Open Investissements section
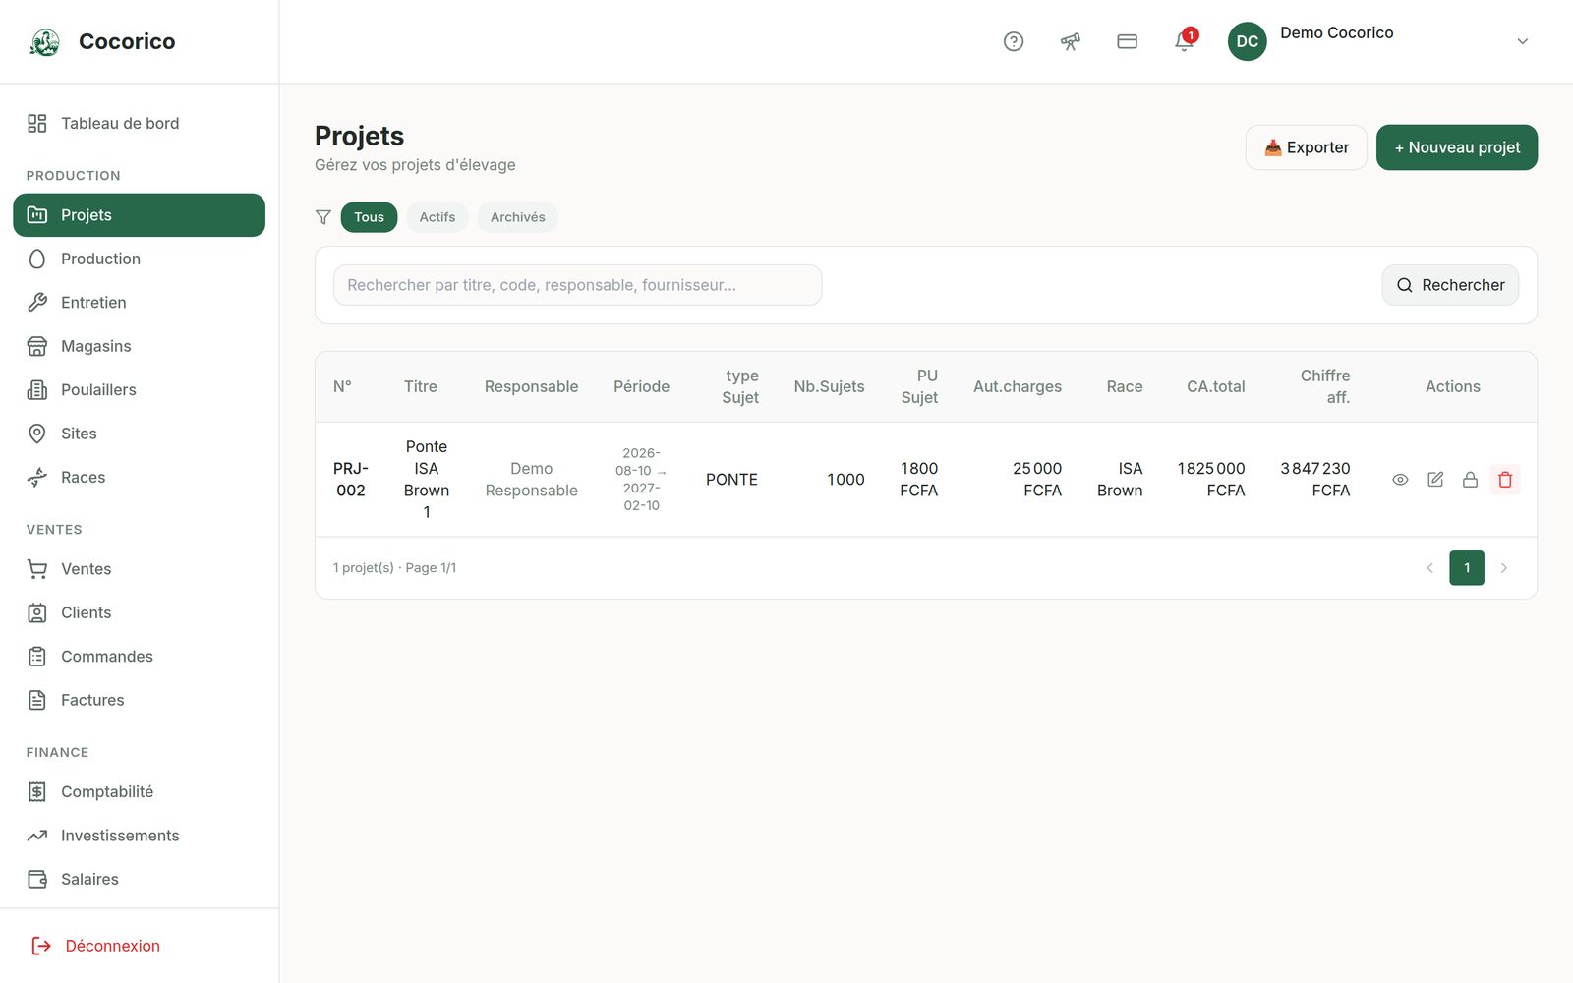This screenshot has width=1573, height=983. (x=139, y=836)
